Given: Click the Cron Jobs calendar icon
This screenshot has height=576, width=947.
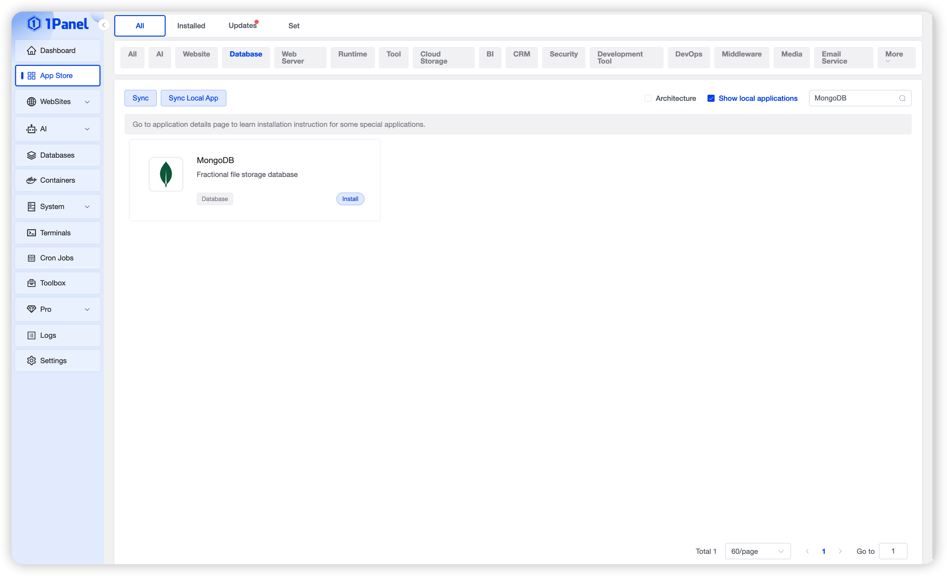Looking at the screenshot, I should (31, 258).
